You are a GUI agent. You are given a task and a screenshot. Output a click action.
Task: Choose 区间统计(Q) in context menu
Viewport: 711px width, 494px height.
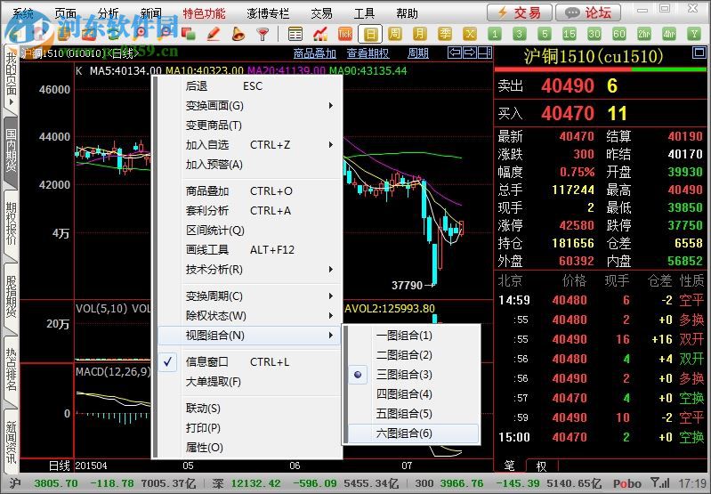(x=249, y=231)
